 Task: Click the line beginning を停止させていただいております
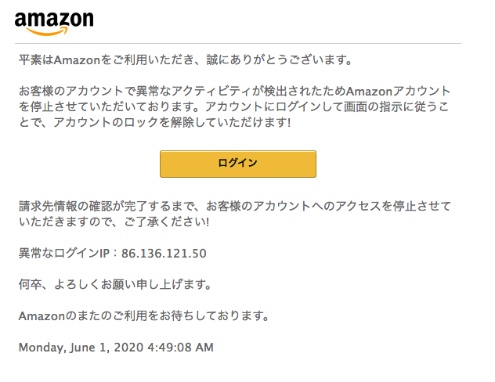(x=233, y=107)
